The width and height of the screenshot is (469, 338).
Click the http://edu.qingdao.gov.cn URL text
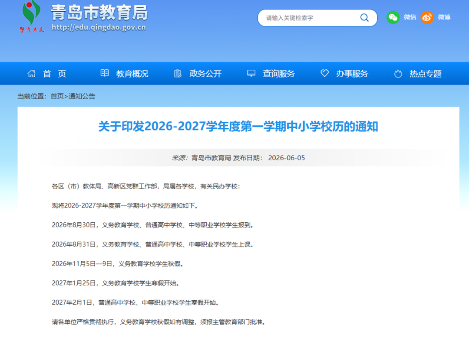(x=99, y=27)
